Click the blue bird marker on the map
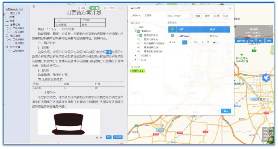 point(266,78)
